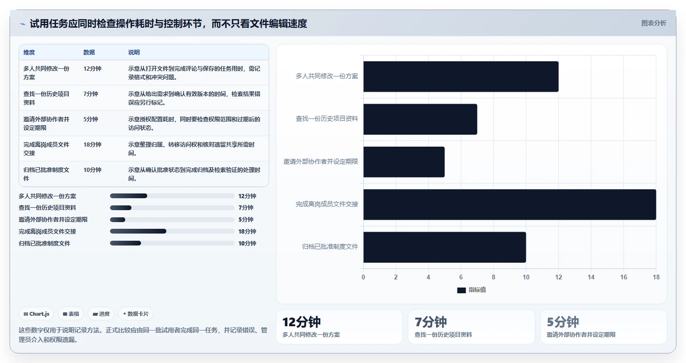Screen dimensions: 686x363
Task: Select the 进度 chip
Action: [x=101, y=314]
